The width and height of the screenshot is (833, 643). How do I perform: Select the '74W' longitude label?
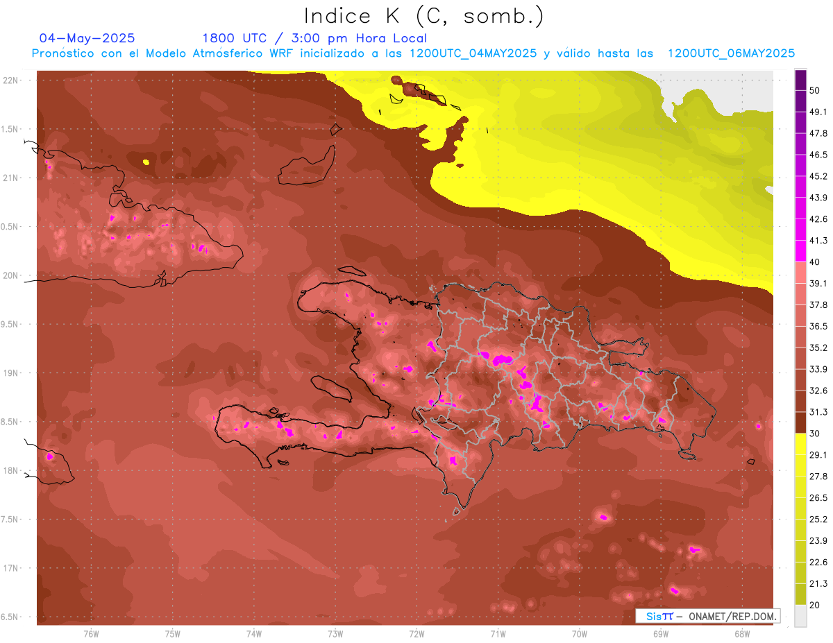coord(254,634)
